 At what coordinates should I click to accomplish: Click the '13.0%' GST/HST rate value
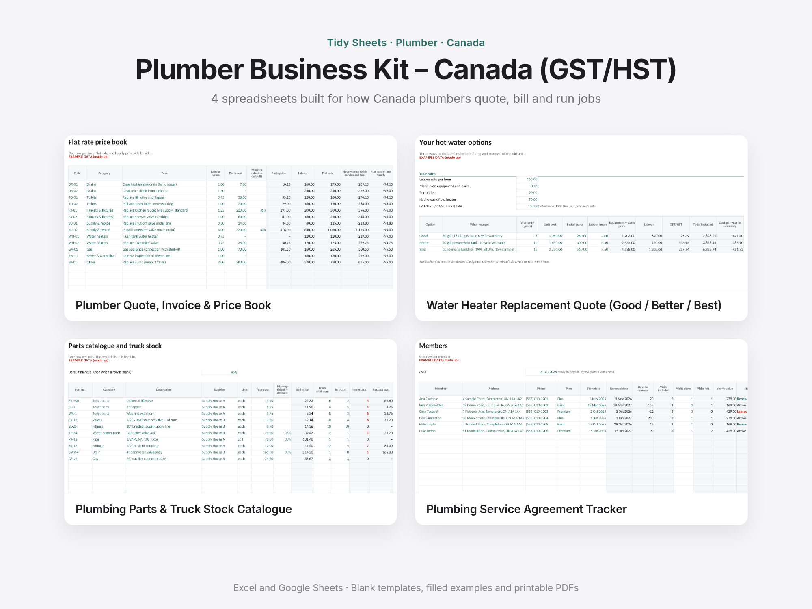pos(527,206)
